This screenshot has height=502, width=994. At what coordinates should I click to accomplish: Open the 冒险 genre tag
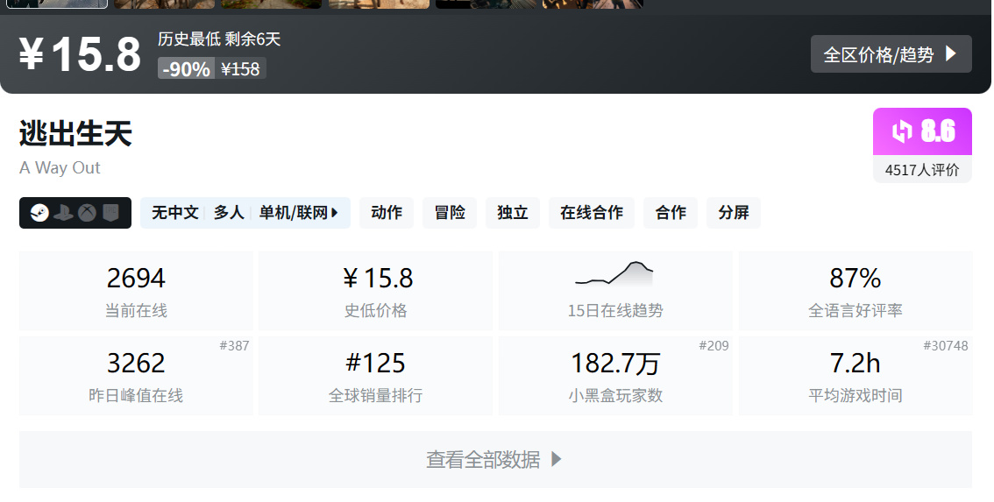click(450, 213)
